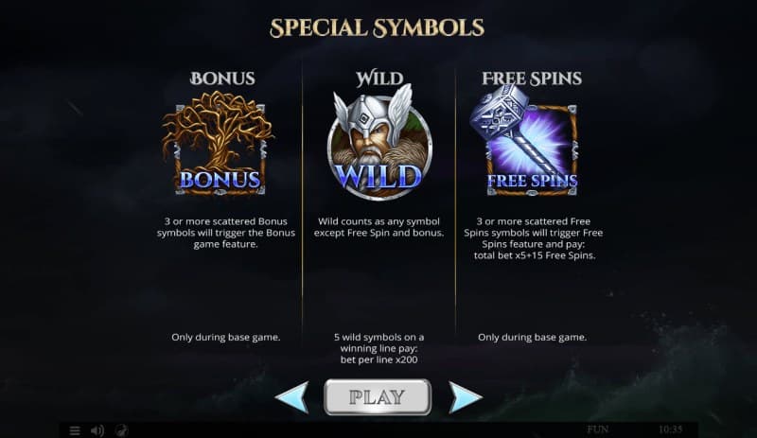Click the Wild counts as any symbol text

[379, 227]
